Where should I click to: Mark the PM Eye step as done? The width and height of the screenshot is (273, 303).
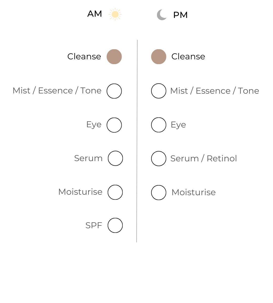(x=159, y=125)
